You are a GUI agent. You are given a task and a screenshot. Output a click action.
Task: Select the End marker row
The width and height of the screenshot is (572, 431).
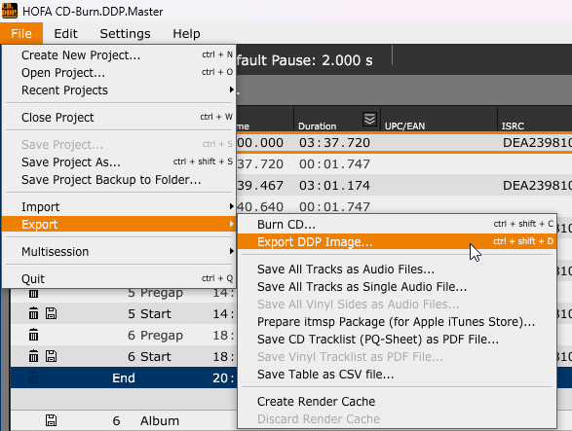(124, 377)
